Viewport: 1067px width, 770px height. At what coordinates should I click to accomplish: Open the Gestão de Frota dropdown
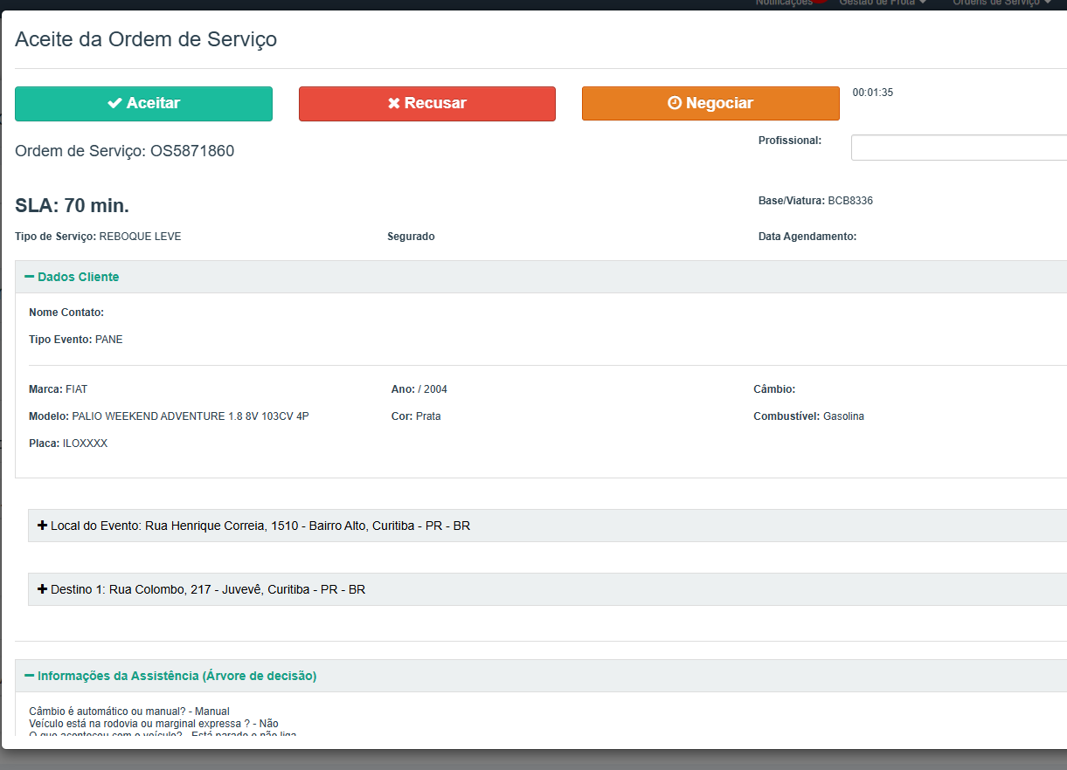[883, 3]
